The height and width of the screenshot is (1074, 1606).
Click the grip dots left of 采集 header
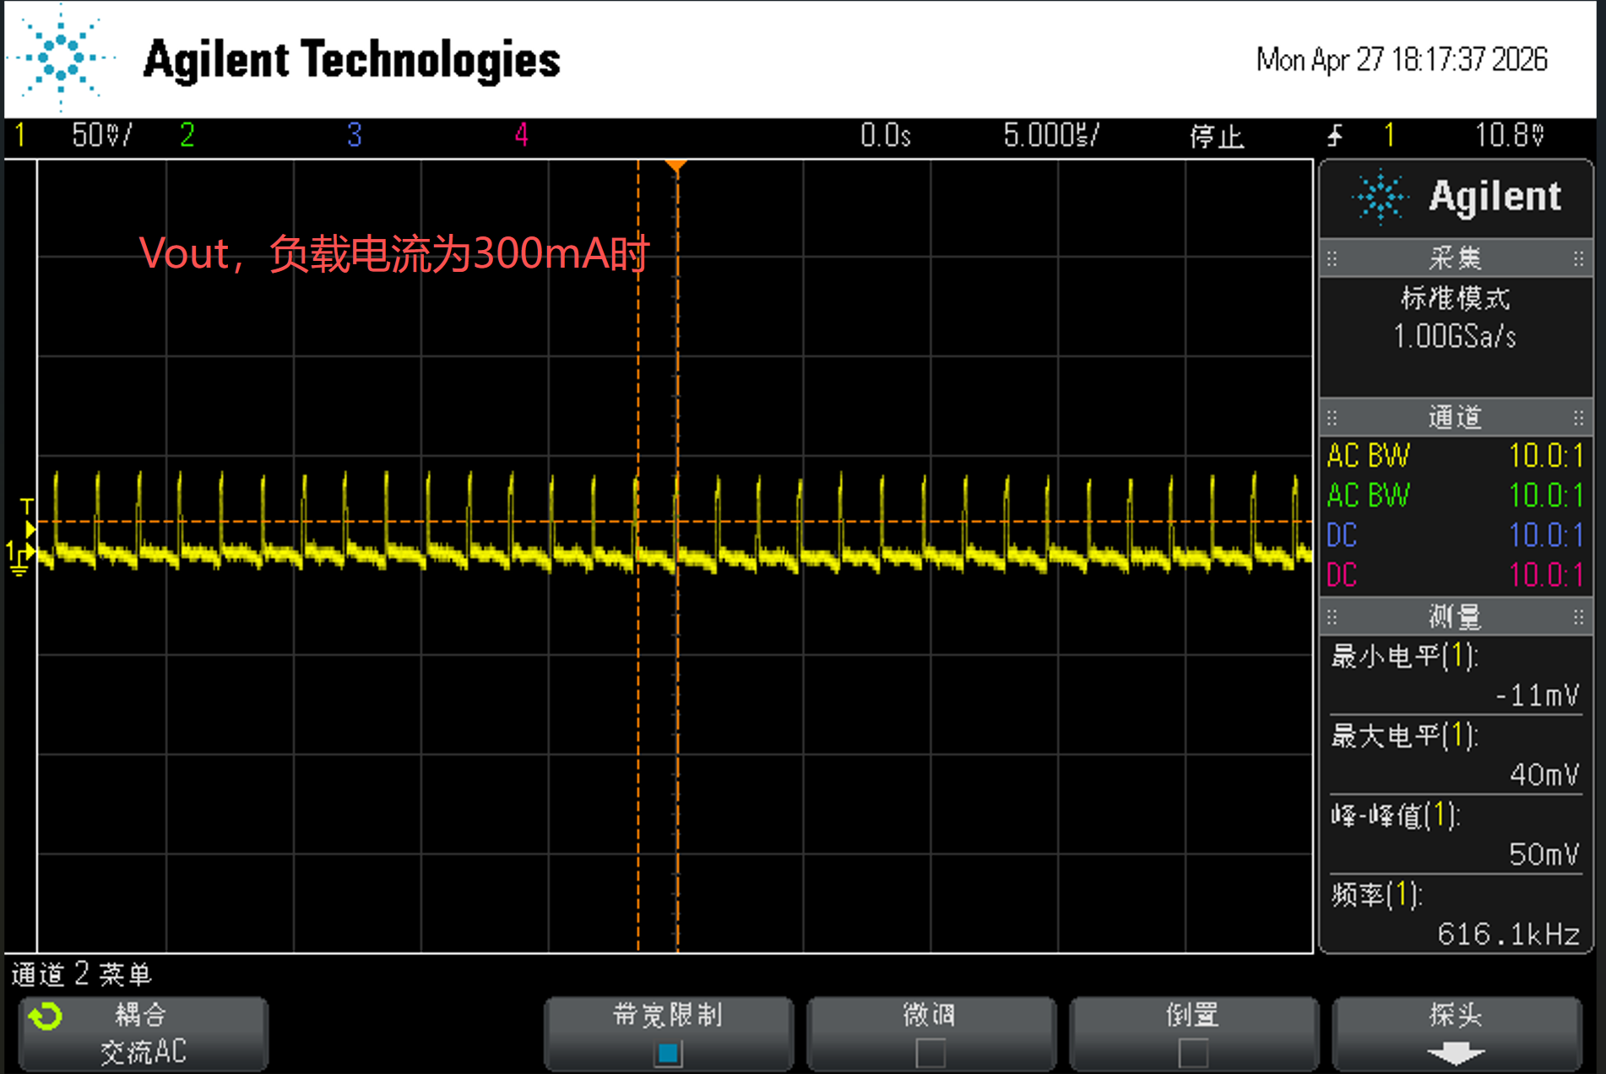coord(1332,258)
